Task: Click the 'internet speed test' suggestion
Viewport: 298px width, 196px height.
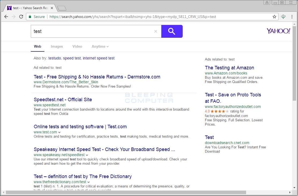Action: click(99, 58)
